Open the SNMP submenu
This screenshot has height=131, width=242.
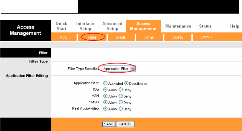point(121,37)
